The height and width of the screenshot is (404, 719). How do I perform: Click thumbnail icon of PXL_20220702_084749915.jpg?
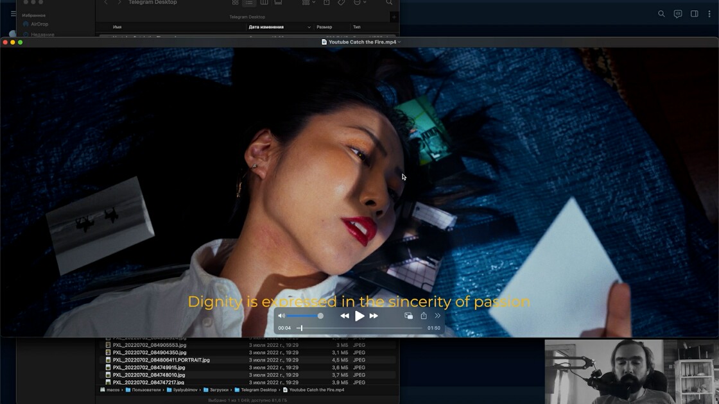point(108,367)
